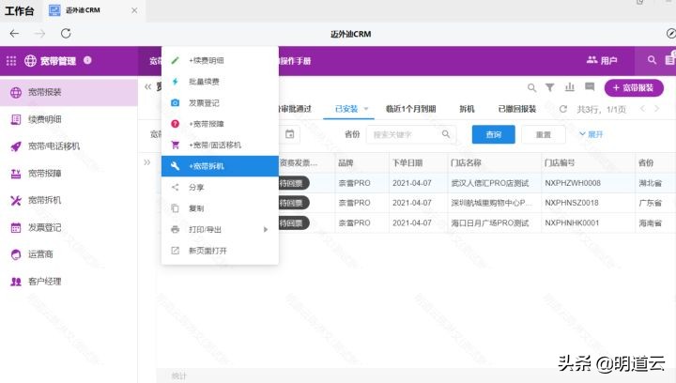Open the comments chat icon
The image size is (676, 383).
[x=590, y=87]
